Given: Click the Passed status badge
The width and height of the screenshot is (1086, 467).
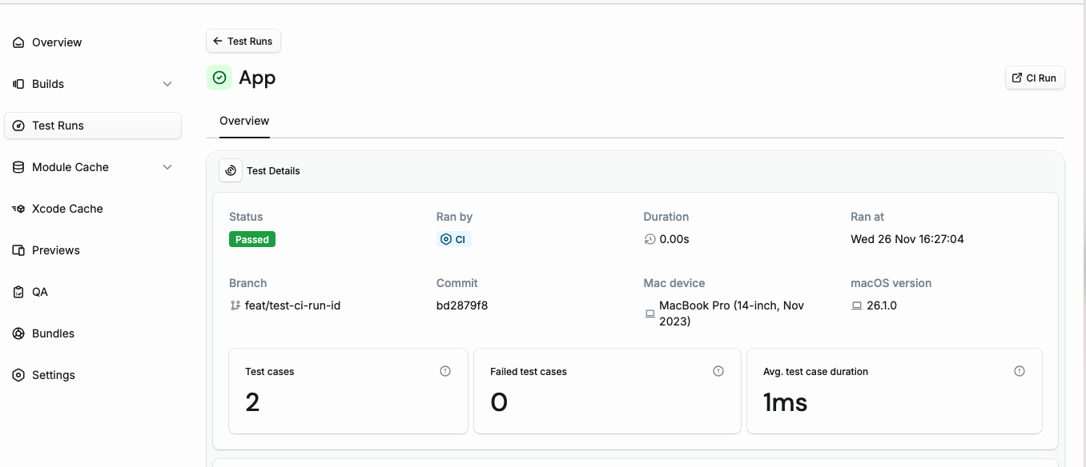Looking at the screenshot, I should point(251,238).
